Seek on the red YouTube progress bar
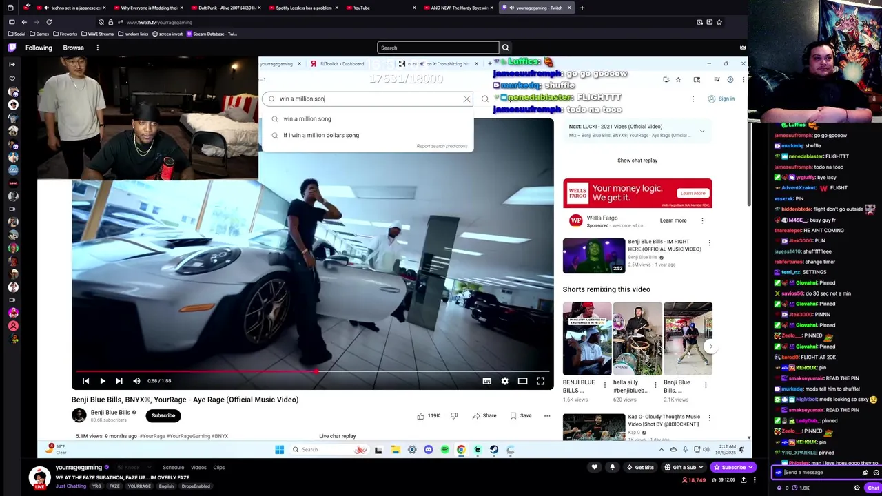 point(312,371)
